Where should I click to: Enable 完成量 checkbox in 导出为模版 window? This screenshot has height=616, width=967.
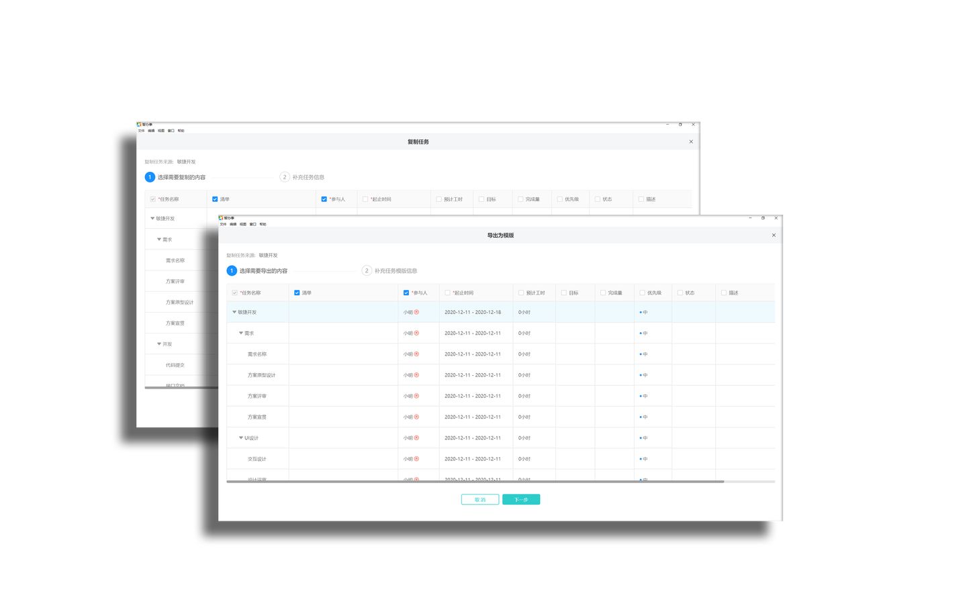602,293
